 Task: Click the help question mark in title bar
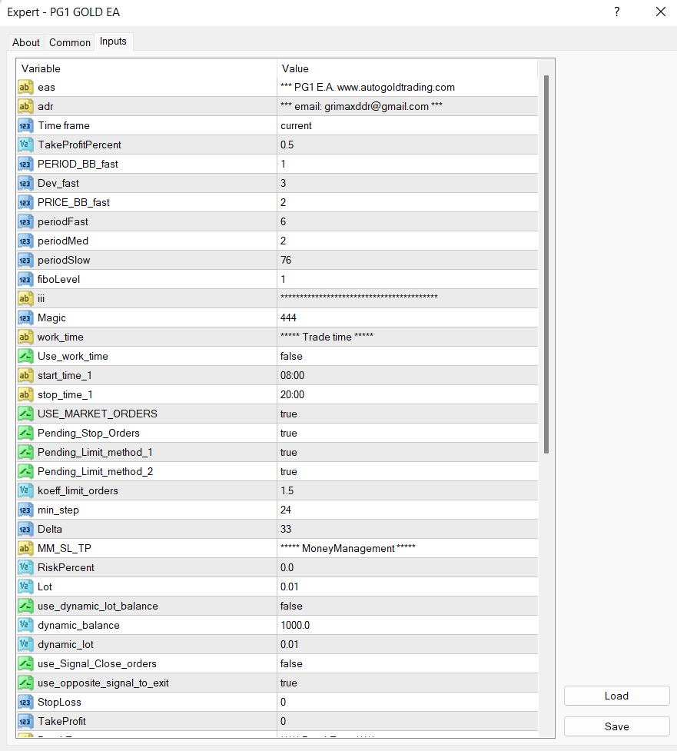pyautogui.click(x=617, y=12)
